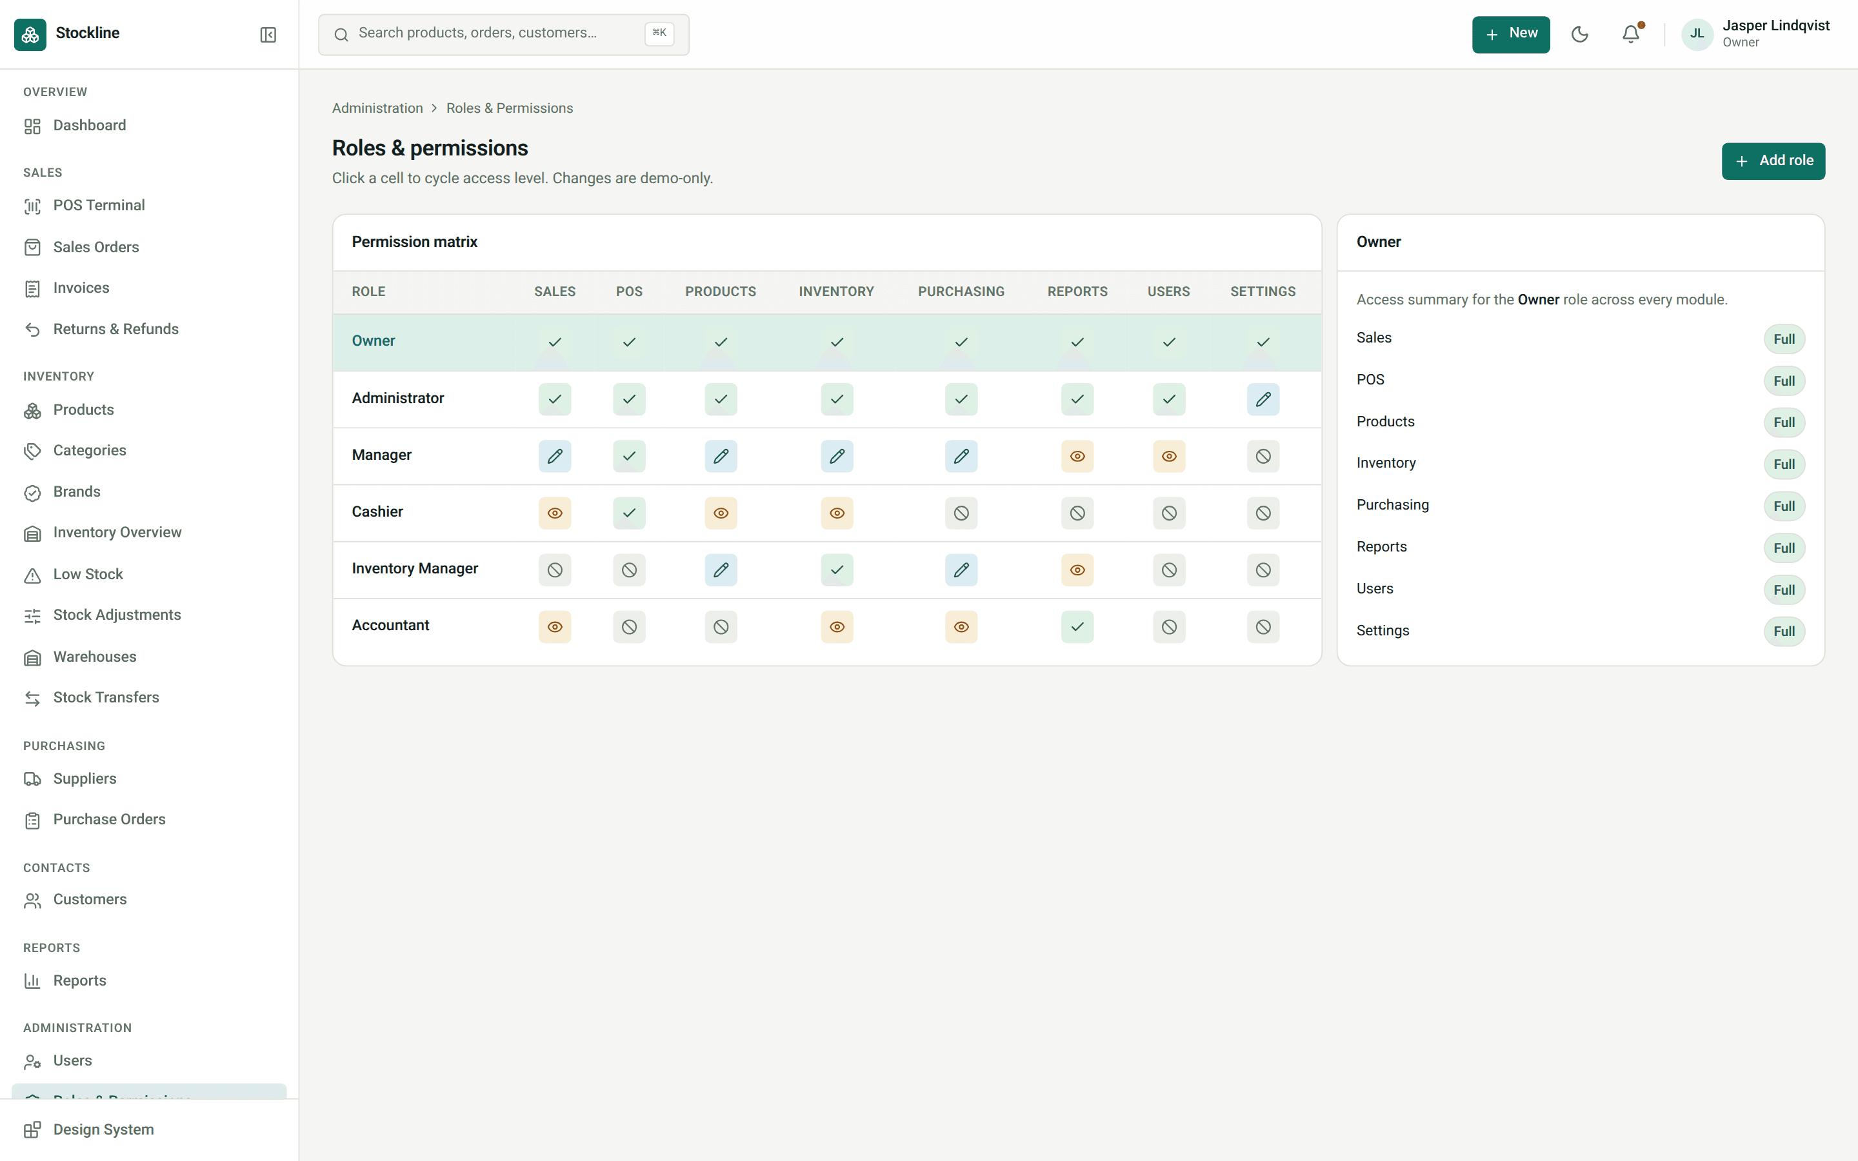This screenshot has width=1858, height=1161.
Task: Cycle Cashier Purchasing no-access cell
Action: point(961,513)
